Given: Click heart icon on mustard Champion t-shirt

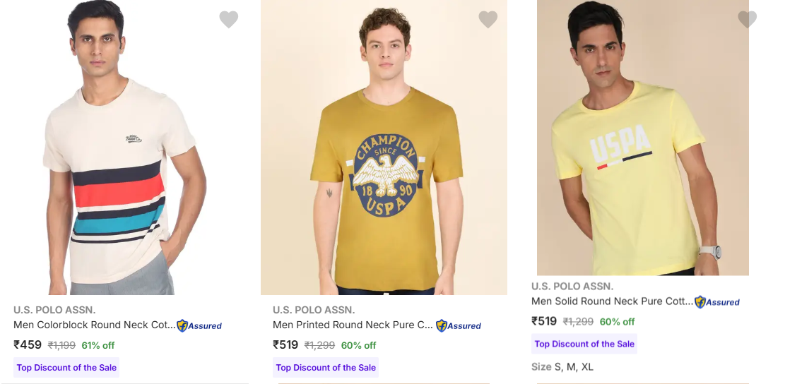Looking at the screenshot, I should pyautogui.click(x=488, y=20).
